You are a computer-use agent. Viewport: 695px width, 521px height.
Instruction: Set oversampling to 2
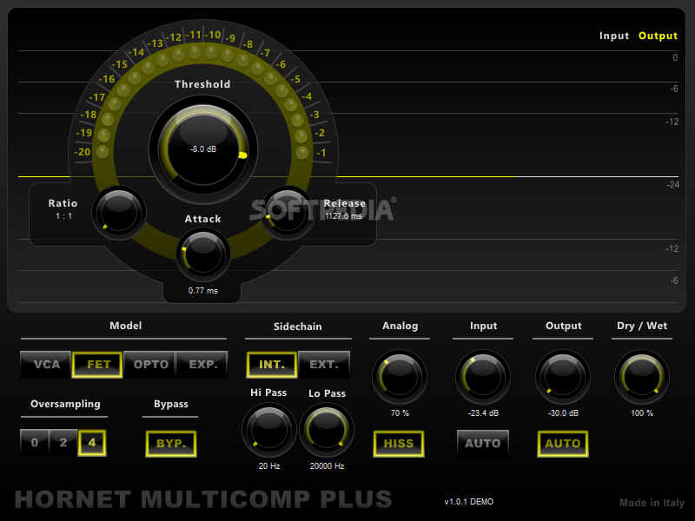click(x=63, y=443)
